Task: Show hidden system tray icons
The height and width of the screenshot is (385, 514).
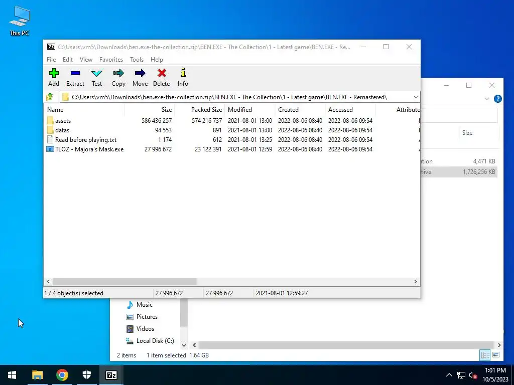Action: 449,375
